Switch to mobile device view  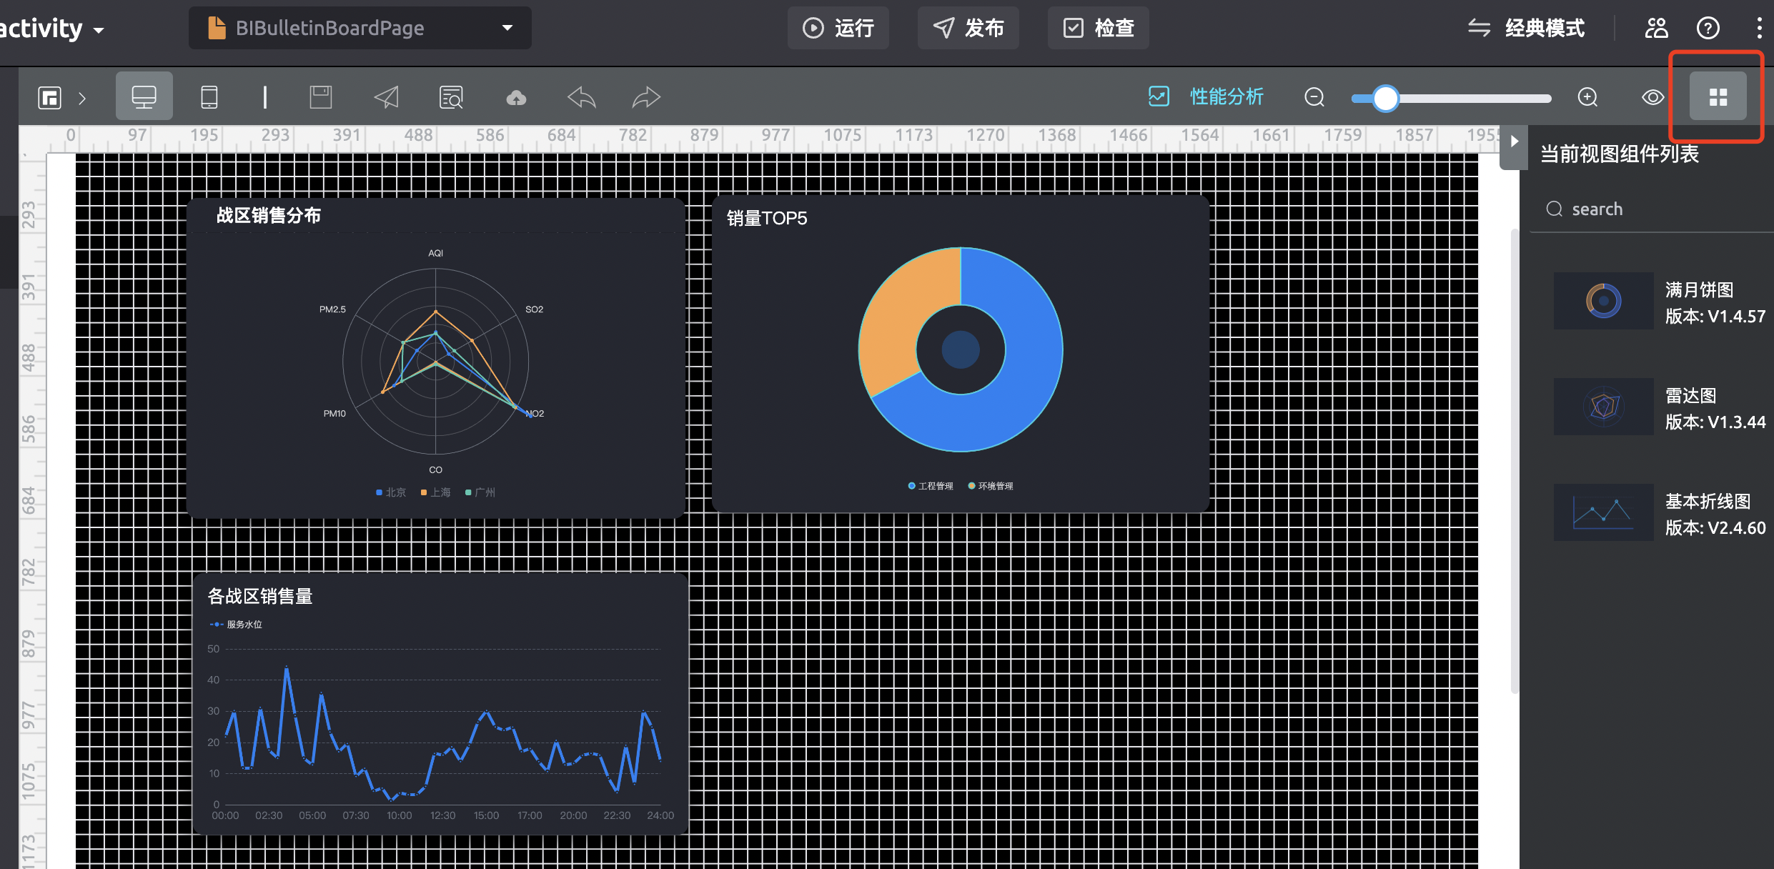tap(209, 96)
